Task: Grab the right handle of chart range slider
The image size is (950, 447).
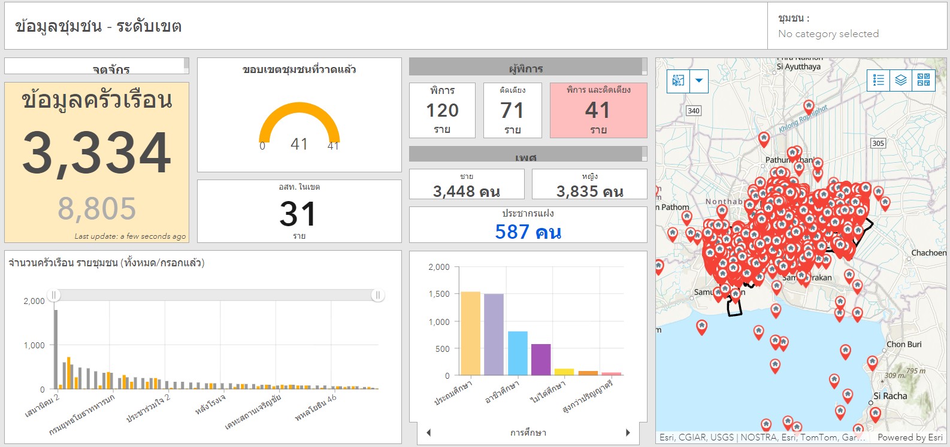Action: click(x=377, y=295)
